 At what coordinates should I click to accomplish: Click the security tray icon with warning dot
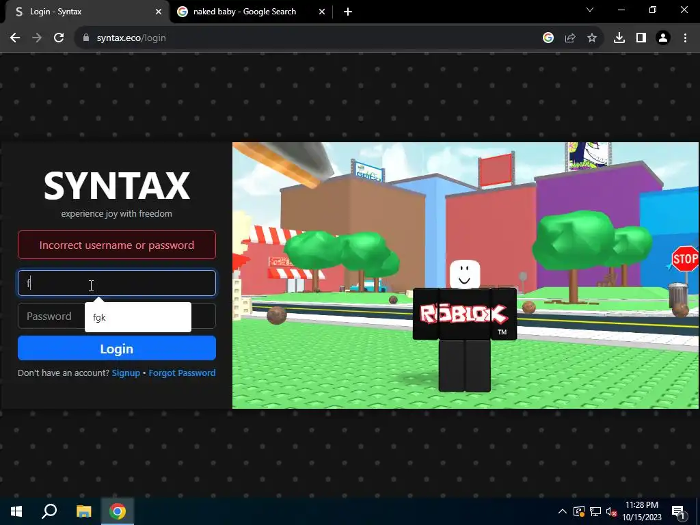[578, 511]
